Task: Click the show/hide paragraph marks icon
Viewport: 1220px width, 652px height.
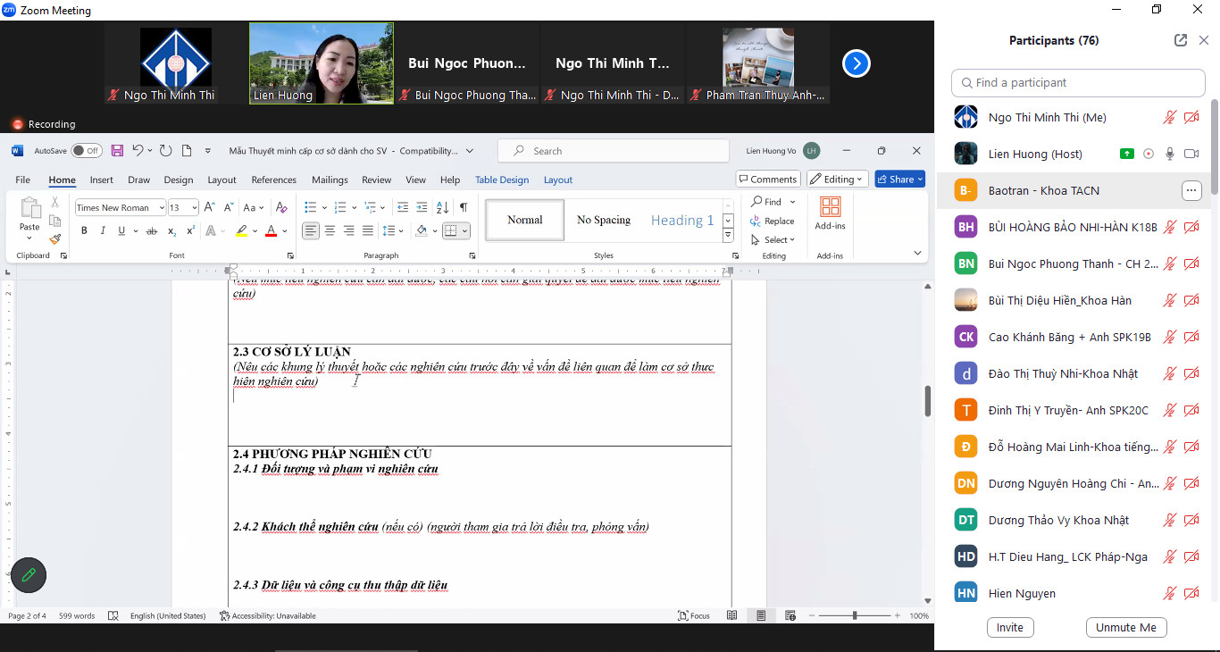Action: pos(464,207)
